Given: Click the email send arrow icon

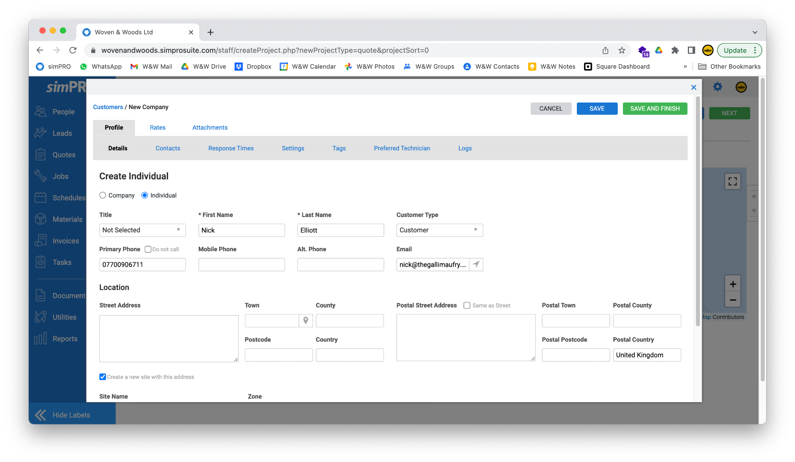Looking at the screenshot, I should pyautogui.click(x=476, y=264).
